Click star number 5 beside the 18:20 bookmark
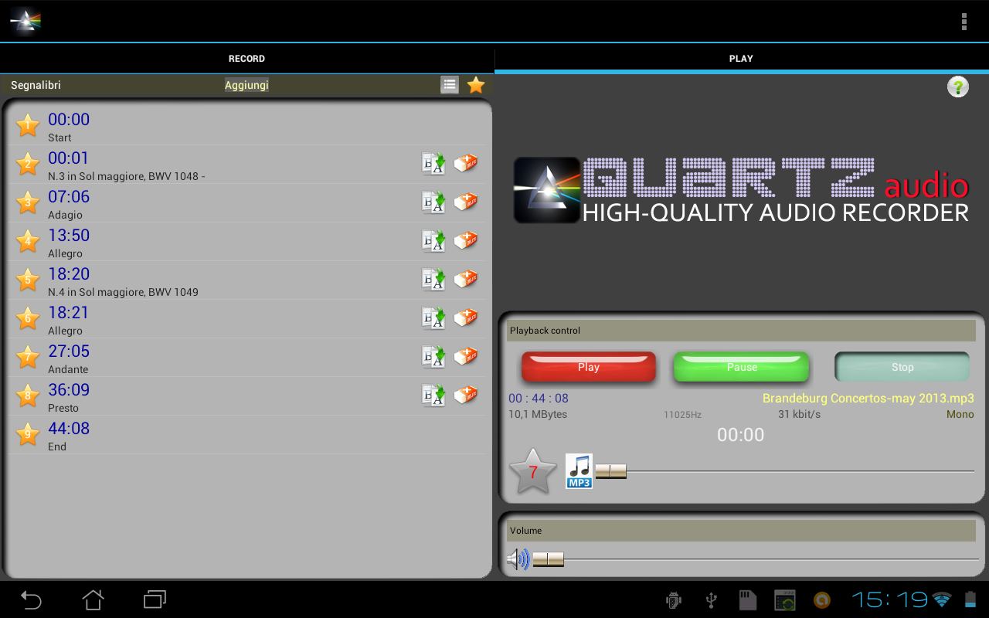 (x=28, y=280)
